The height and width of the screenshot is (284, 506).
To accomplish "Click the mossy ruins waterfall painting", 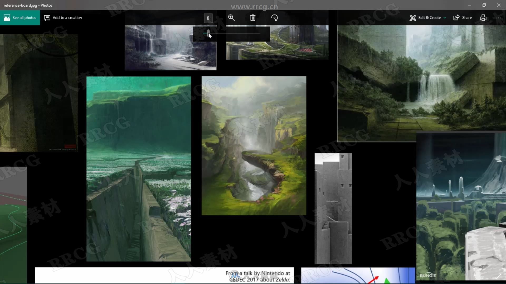I will pos(422,79).
